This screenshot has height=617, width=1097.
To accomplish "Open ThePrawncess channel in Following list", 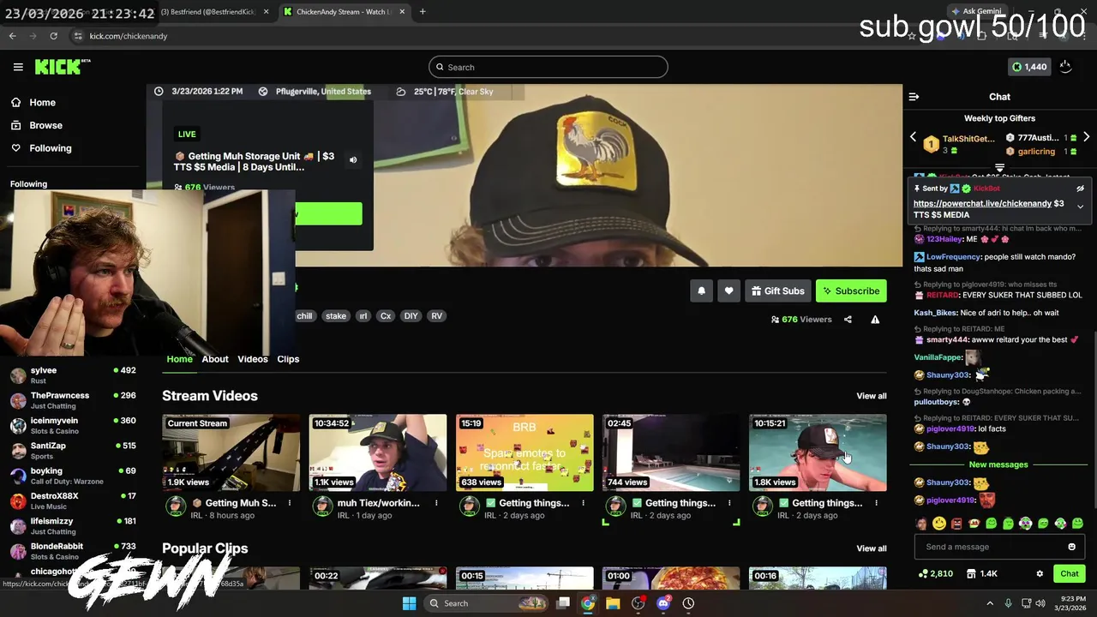I will (x=73, y=400).
